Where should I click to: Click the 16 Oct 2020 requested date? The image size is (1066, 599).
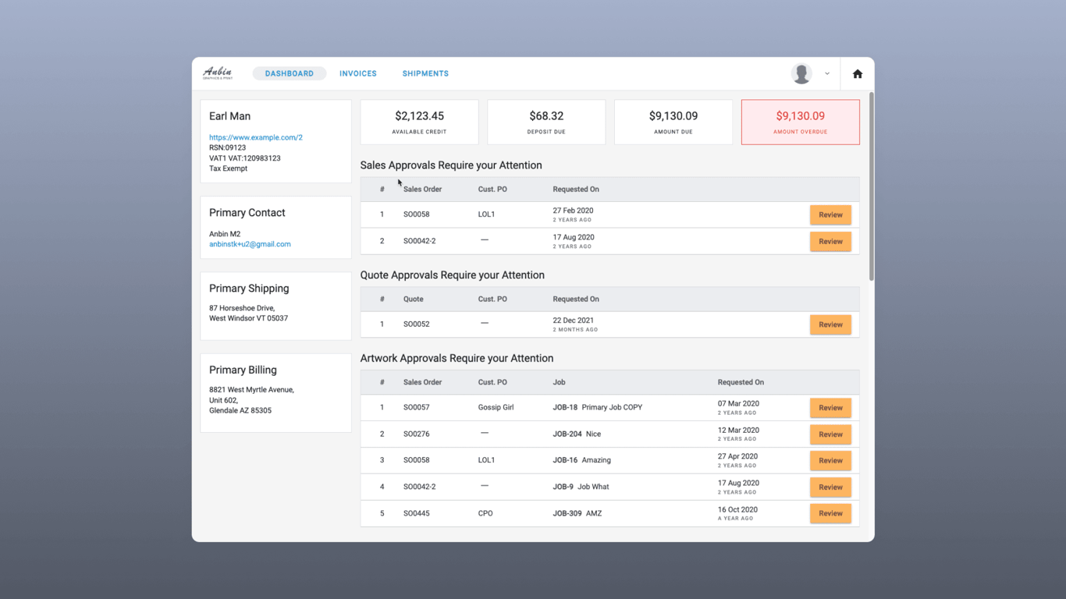point(737,509)
